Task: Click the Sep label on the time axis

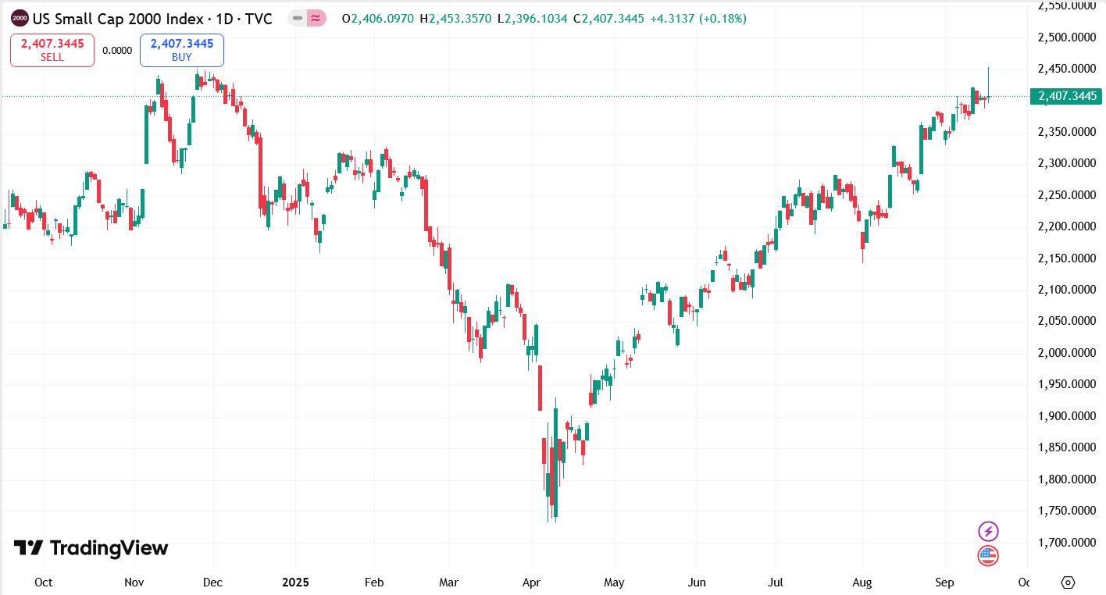Action: tap(944, 583)
